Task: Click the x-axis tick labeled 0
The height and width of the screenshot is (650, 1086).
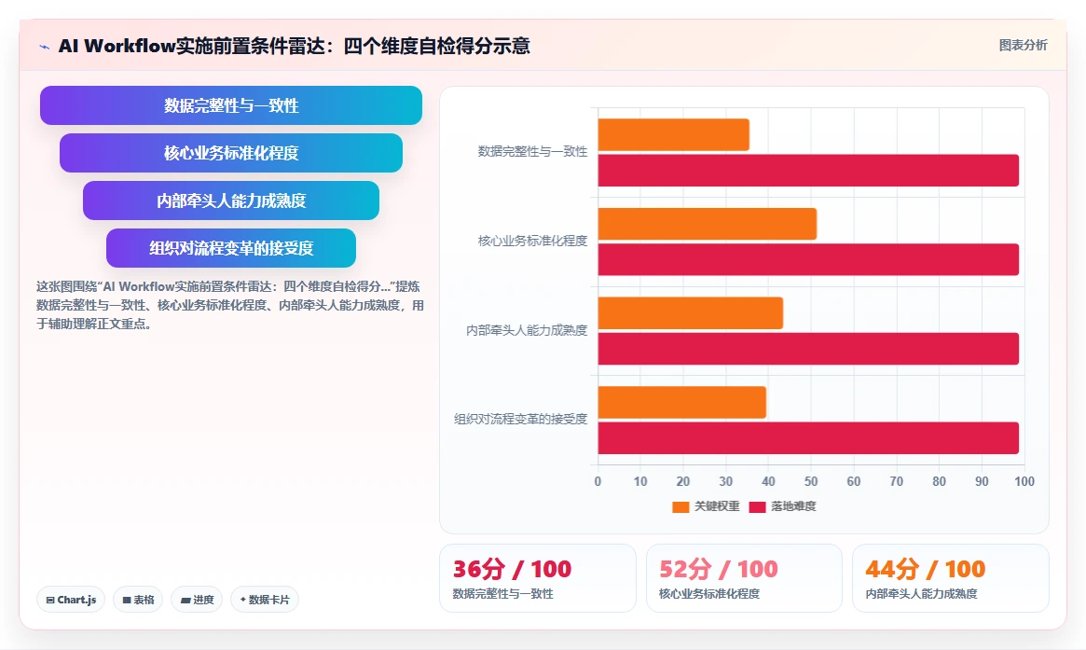Action: [x=598, y=481]
